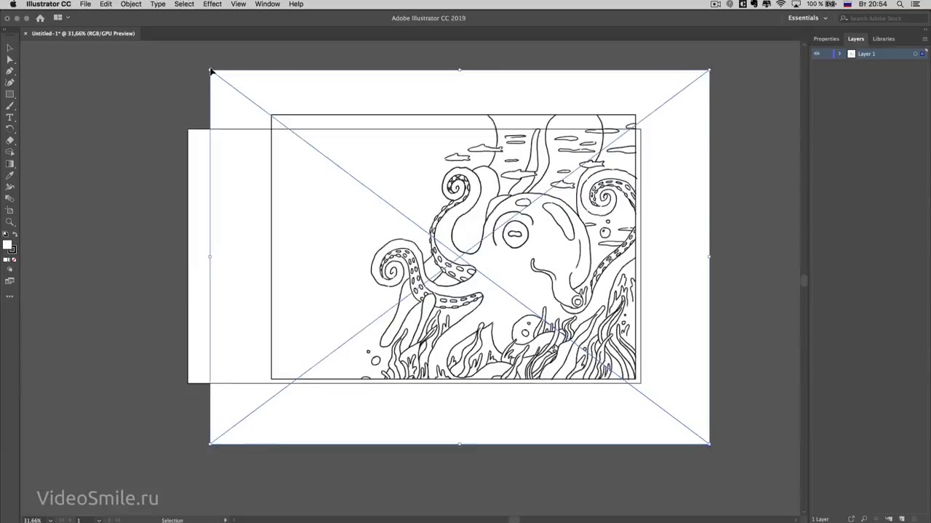The width and height of the screenshot is (931, 523).
Task: Reset to default fill and stroke
Action: click(5, 234)
